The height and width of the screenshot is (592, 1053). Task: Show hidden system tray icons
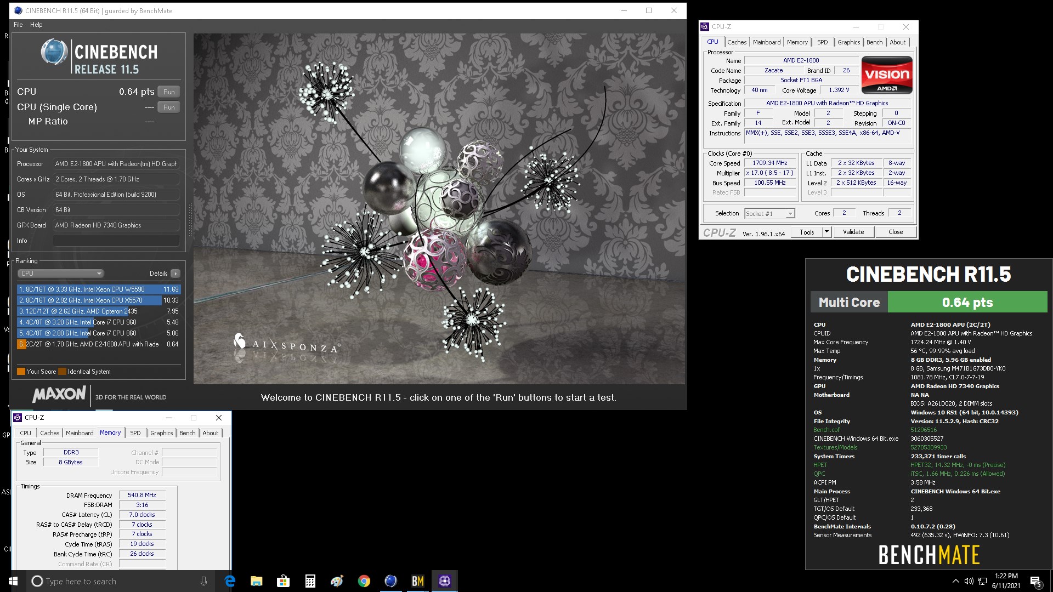coord(955,581)
